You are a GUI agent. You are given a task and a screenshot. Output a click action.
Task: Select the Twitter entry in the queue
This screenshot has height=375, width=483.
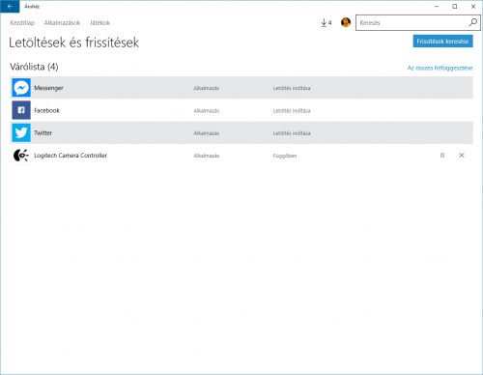241,132
